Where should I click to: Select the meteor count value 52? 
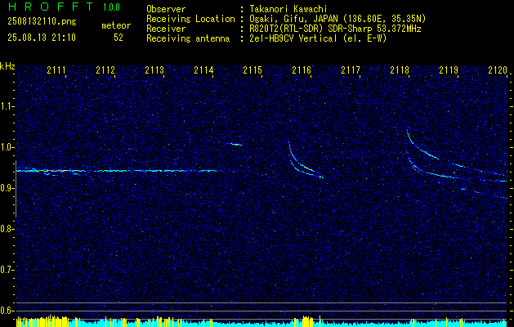click(118, 38)
